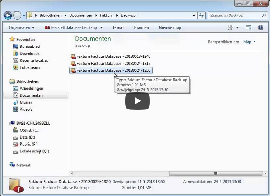Image resolution: width=270 pixels, height=196 pixels.
Task: Open OSDisk (C:) drive
Action: tap(29, 130)
